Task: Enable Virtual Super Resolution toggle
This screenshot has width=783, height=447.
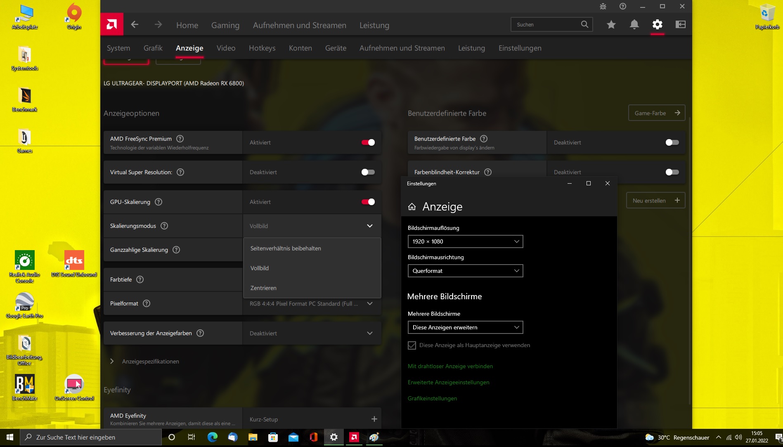Action: click(x=368, y=172)
